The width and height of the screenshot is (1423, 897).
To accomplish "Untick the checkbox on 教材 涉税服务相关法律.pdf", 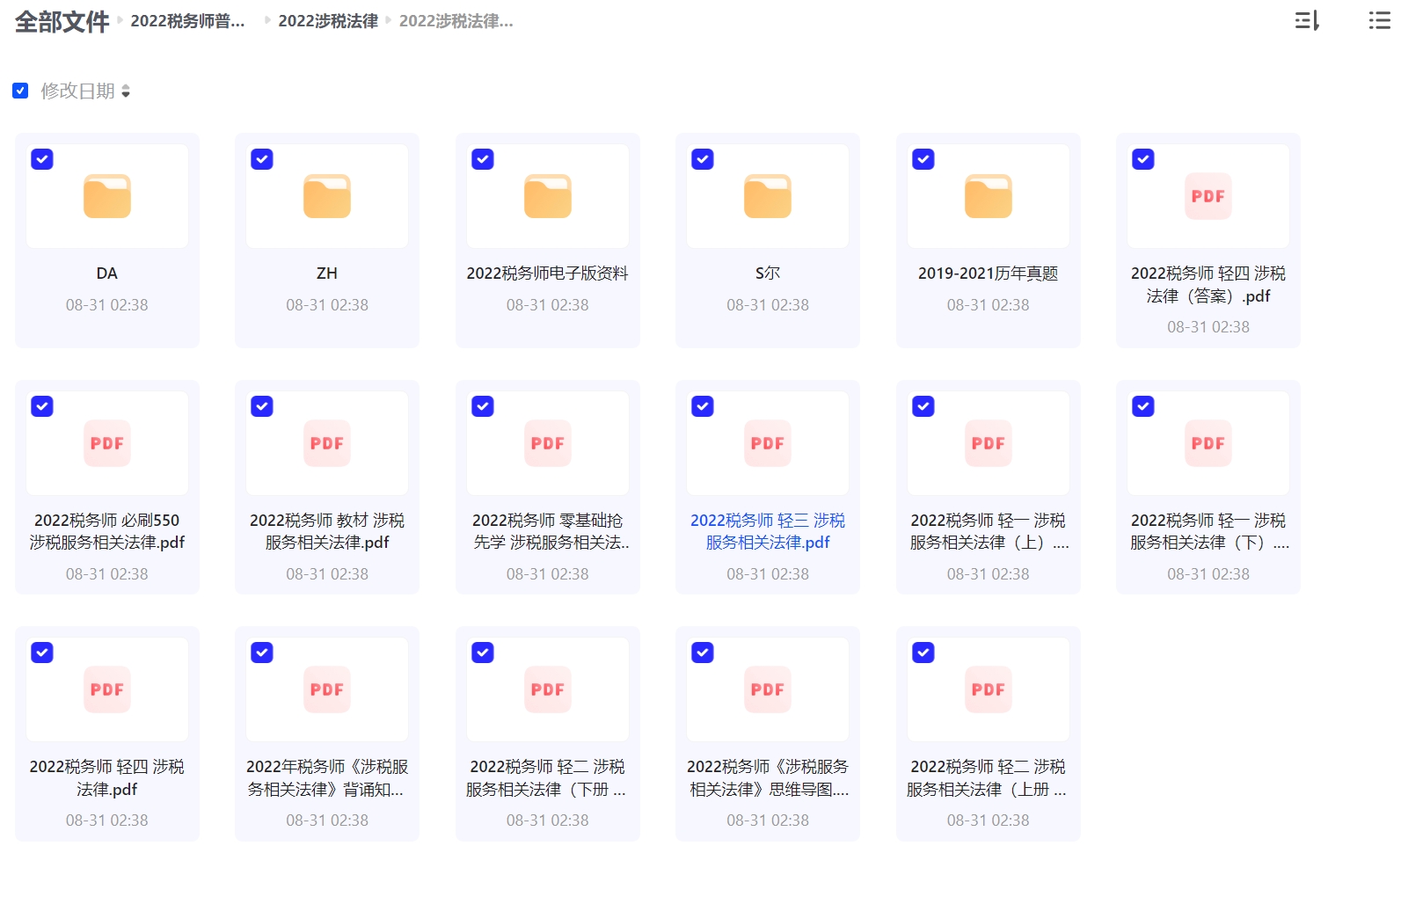I will point(262,406).
